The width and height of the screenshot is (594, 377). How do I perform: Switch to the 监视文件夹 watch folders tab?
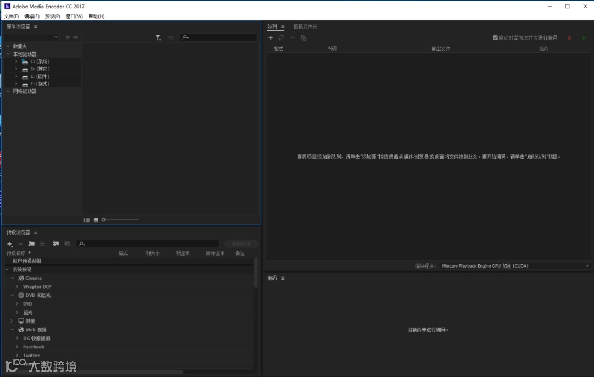(305, 26)
